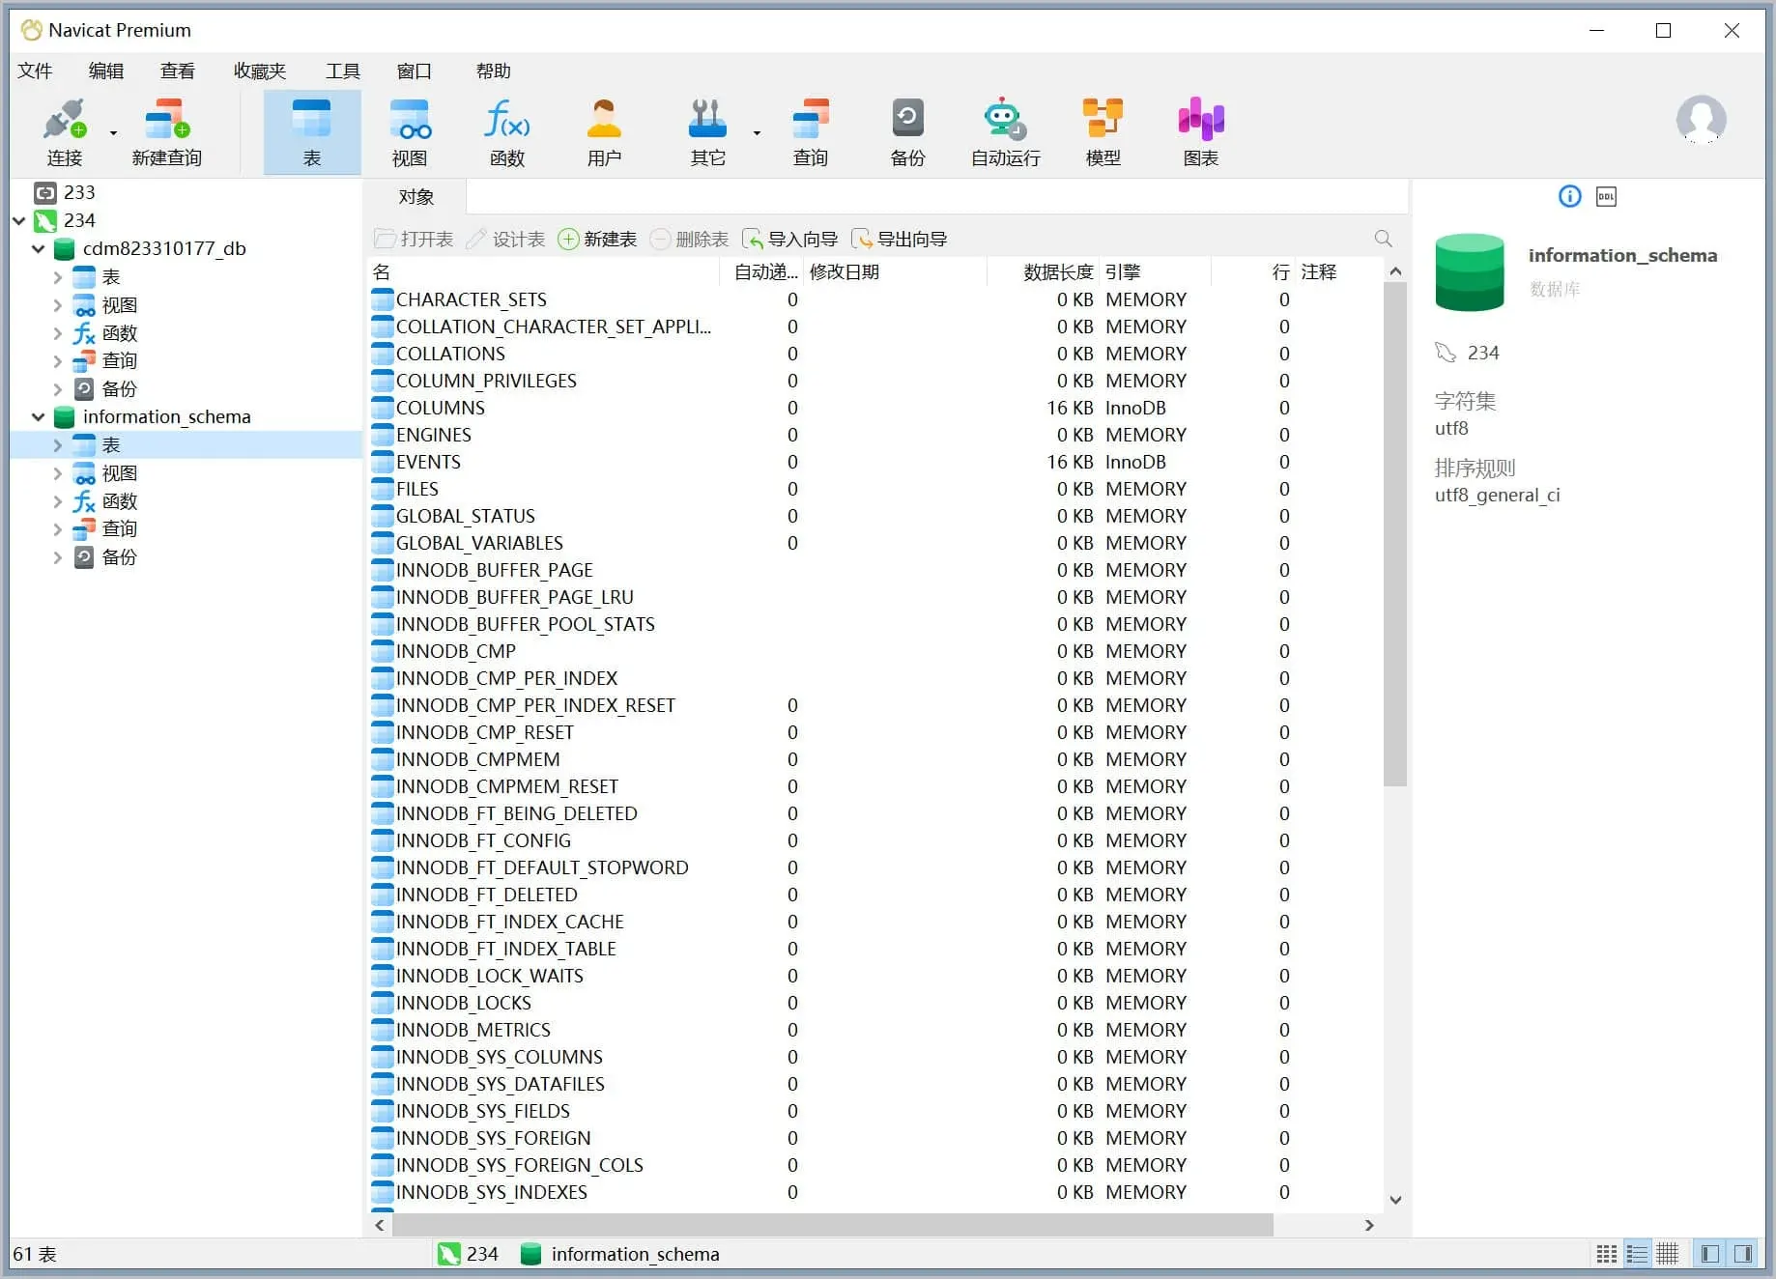1776x1279 pixels.
Task: Switch object list to detail view
Action: click(1637, 1254)
